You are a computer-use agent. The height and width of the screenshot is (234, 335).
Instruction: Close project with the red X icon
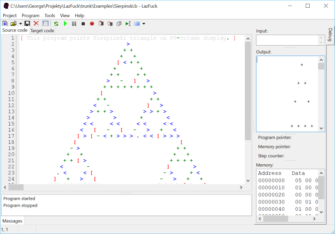point(36,23)
